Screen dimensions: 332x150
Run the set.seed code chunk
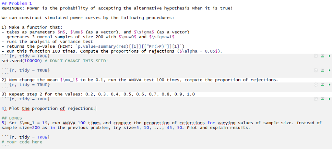[329, 56]
